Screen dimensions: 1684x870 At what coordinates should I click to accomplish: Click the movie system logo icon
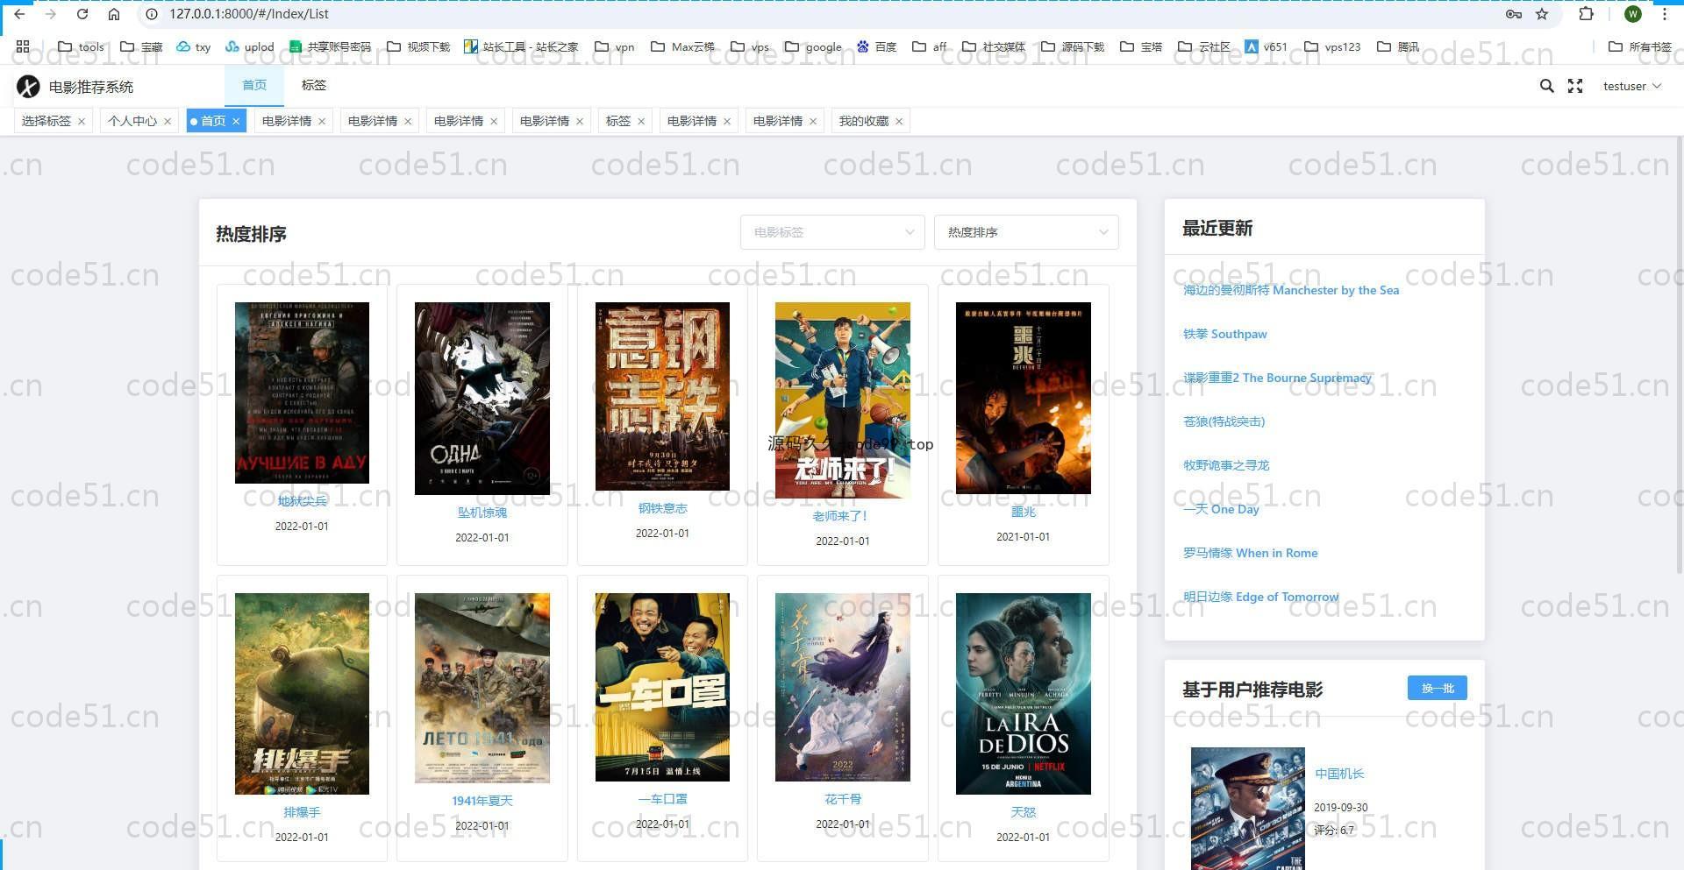pyautogui.click(x=28, y=86)
